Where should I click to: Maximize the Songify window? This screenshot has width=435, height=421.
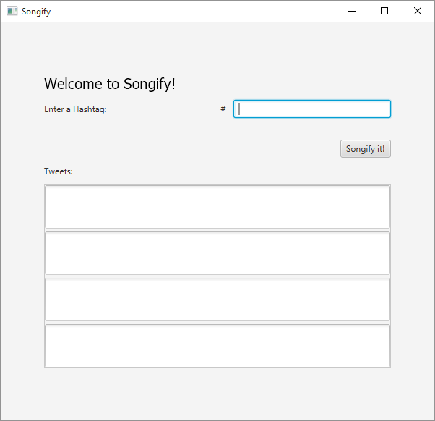click(x=384, y=11)
